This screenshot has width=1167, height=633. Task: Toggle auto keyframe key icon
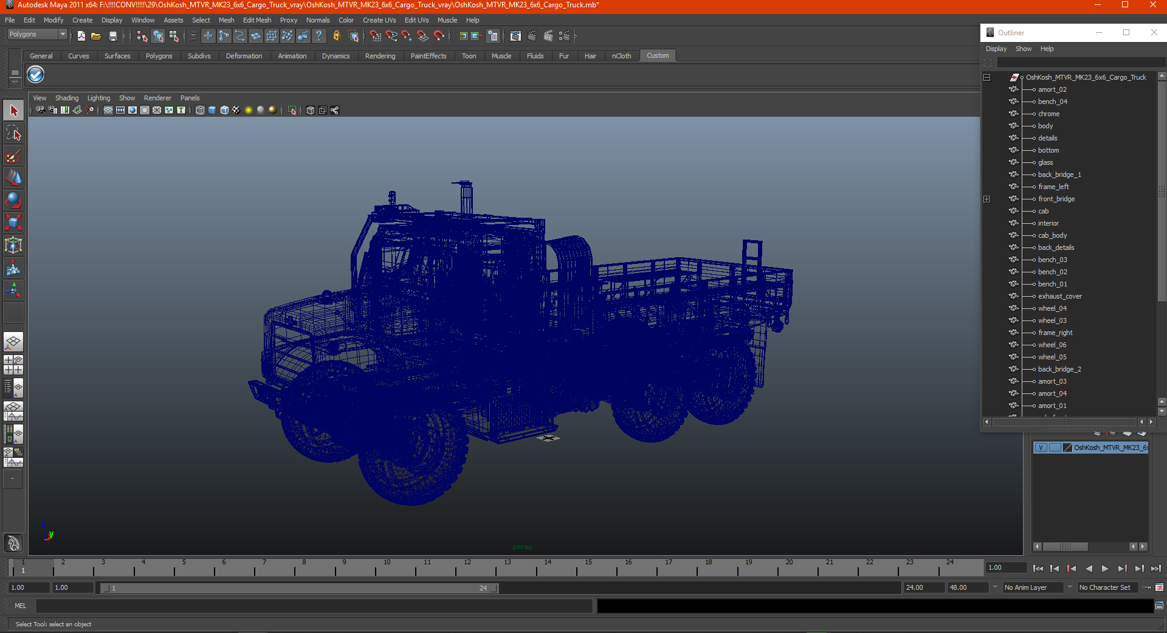pos(1146,587)
